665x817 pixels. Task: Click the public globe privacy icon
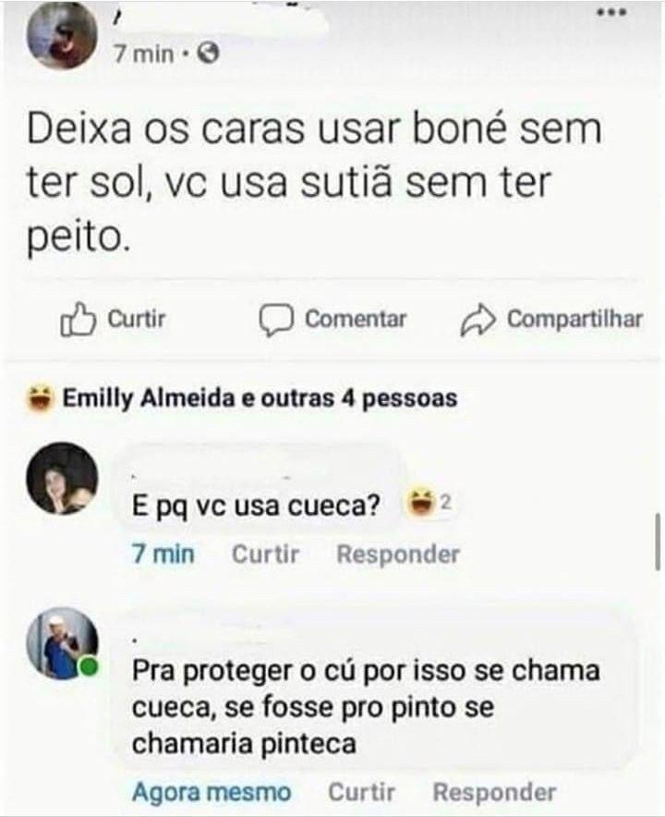[210, 55]
